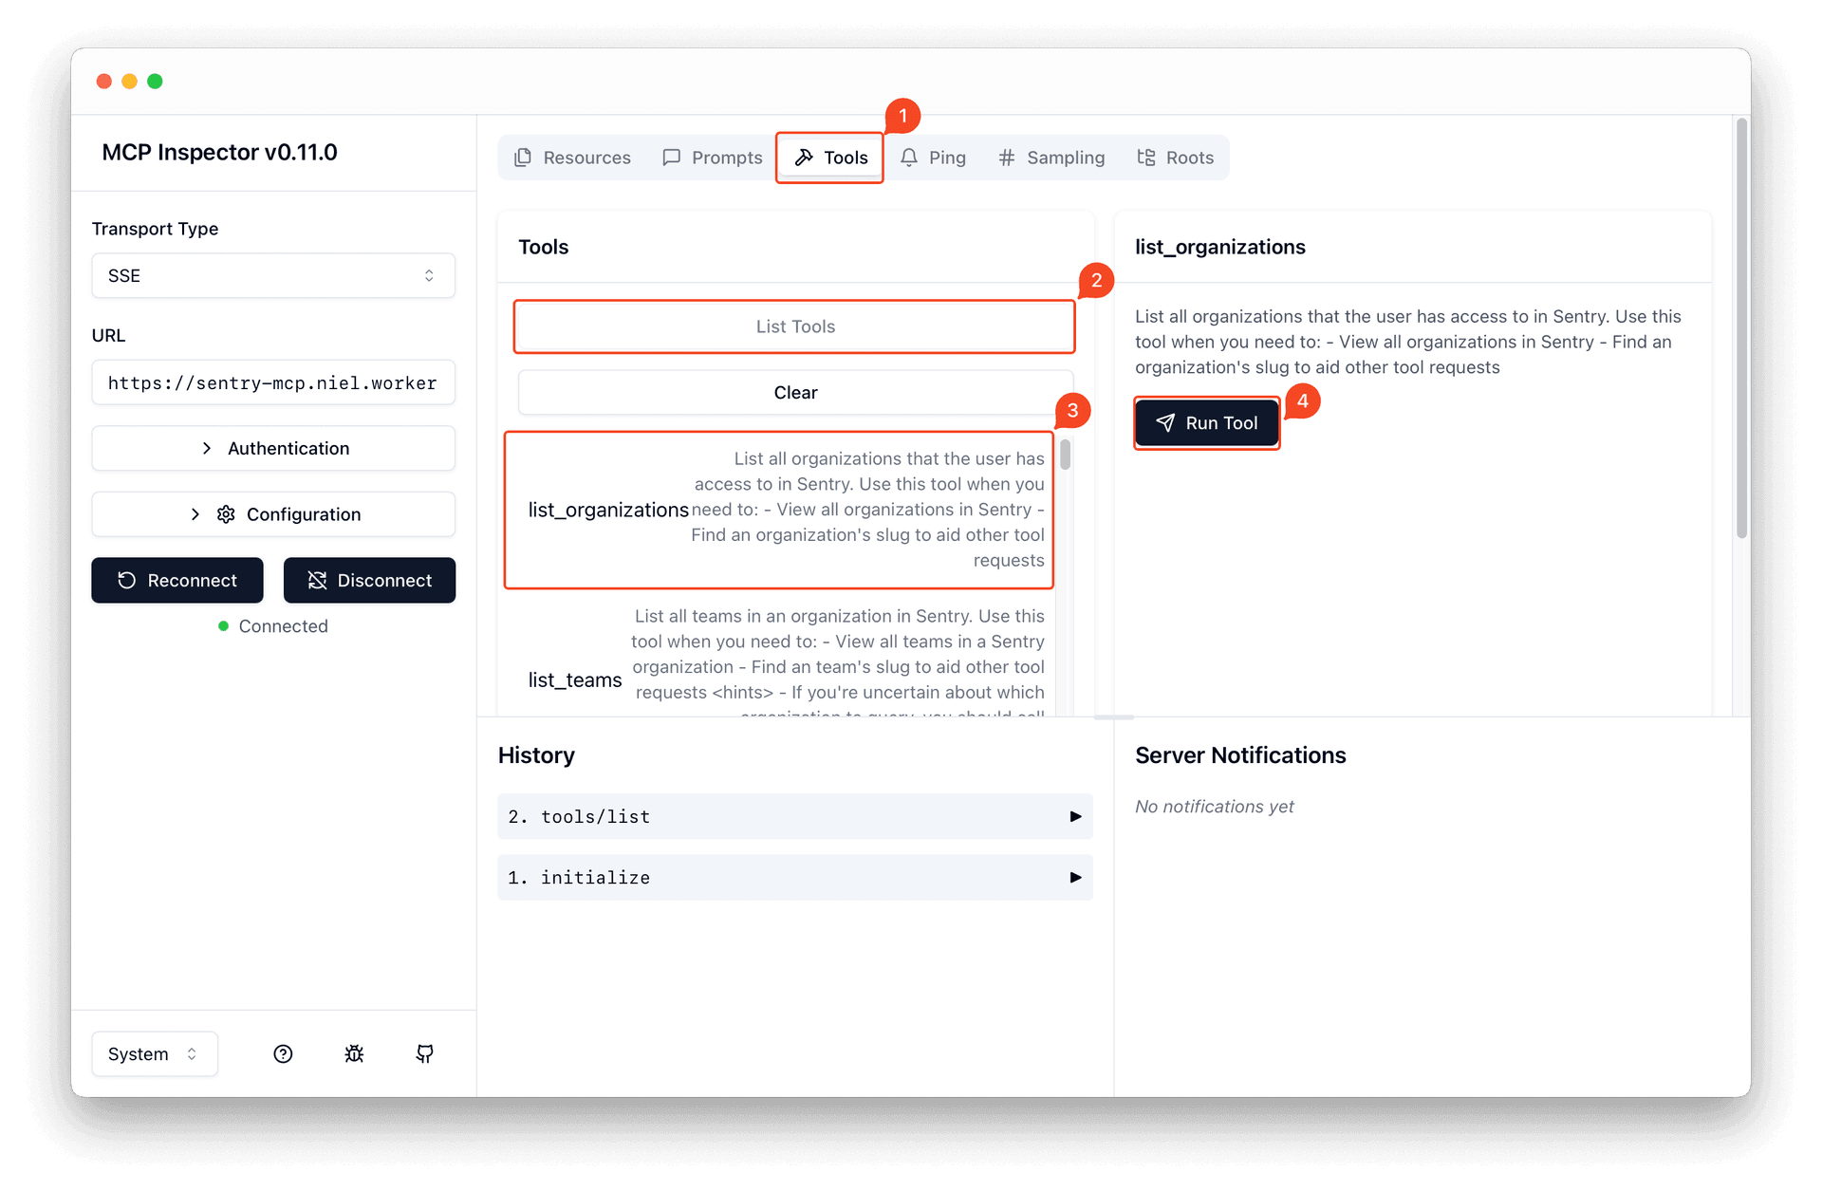The height and width of the screenshot is (1191, 1822).
Task: Expand the Configuration section
Action: coord(273,514)
